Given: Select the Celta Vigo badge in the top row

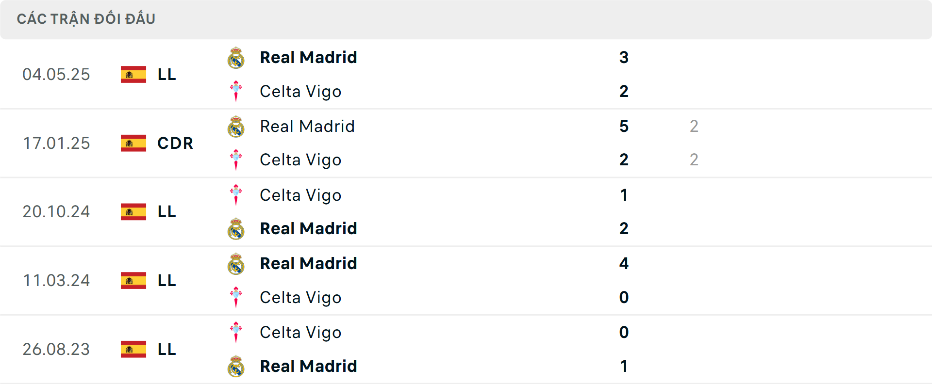Looking at the screenshot, I should coord(236,91).
